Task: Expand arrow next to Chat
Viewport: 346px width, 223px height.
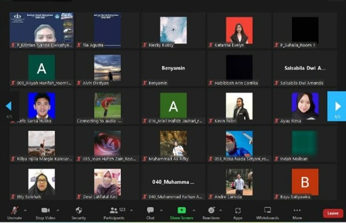Action: click(161, 210)
